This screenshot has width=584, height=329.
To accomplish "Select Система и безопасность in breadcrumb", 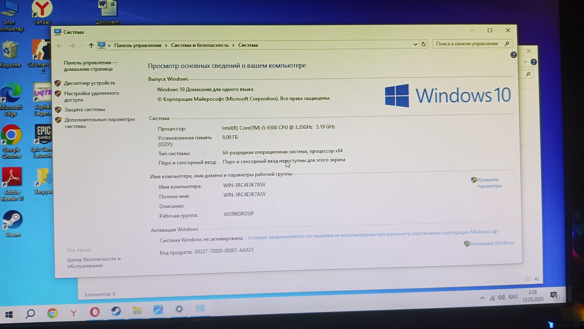I will coord(200,45).
